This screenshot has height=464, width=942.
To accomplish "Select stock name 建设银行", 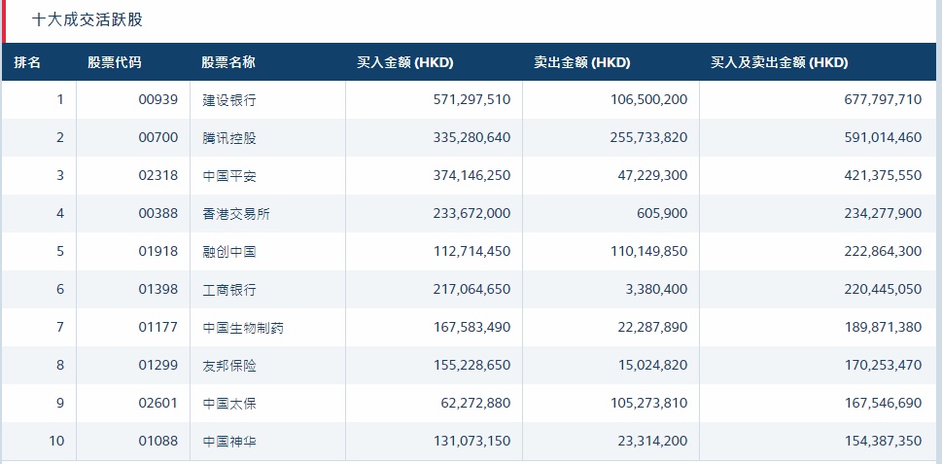I will [x=229, y=100].
